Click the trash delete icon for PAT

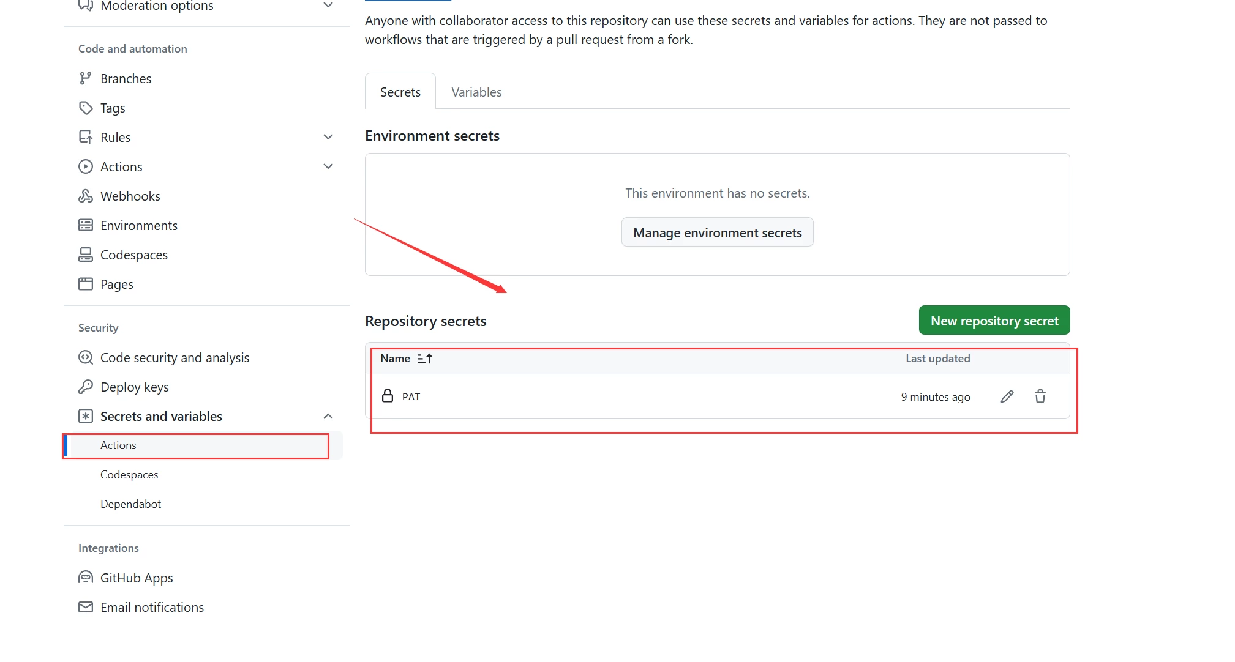point(1040,396)
